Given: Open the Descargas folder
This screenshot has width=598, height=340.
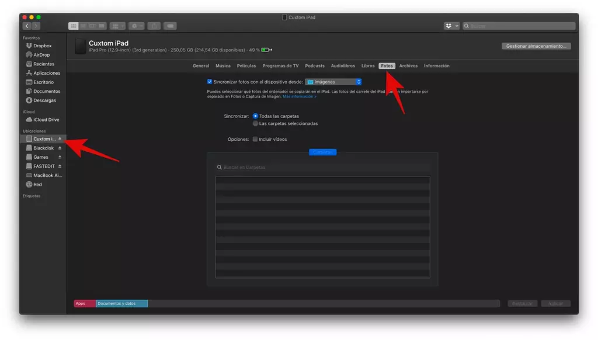Looking at the screenshot, I should [44, 100].
